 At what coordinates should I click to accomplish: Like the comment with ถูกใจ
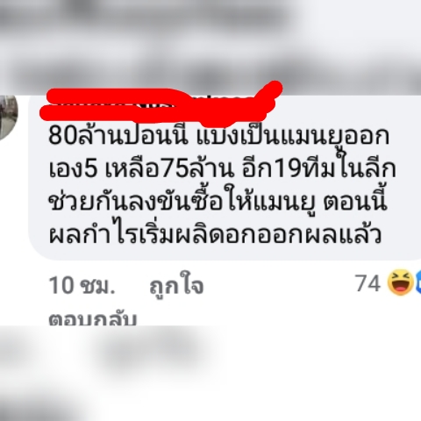click(x=176, y=286)
